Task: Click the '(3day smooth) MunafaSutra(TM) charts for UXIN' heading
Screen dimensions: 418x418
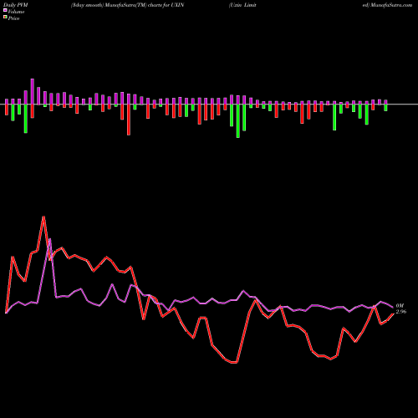Action: click(x=127, y=5)
